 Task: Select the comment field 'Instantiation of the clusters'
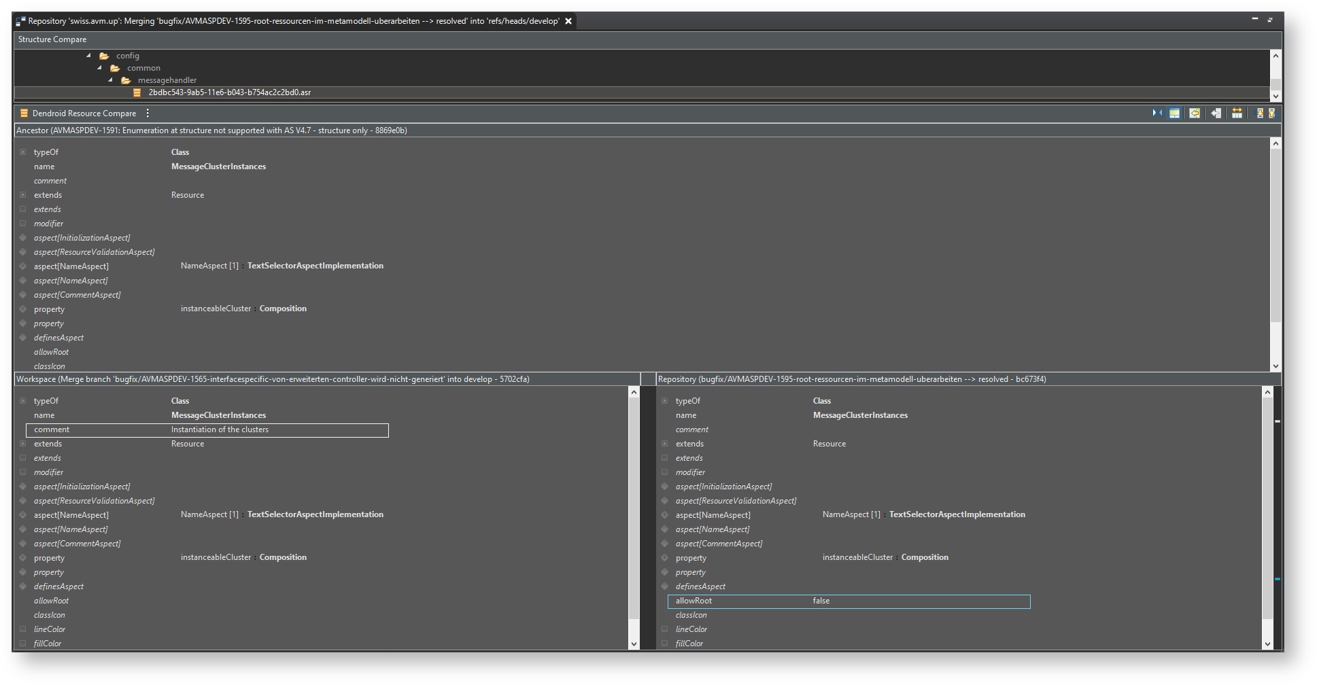[x=207, y=430]
